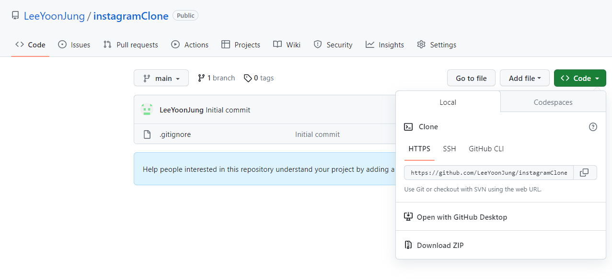Screen dimensions: 612x280
Task: Click the help question mark icon for Clone
Action: pos(593,127)
